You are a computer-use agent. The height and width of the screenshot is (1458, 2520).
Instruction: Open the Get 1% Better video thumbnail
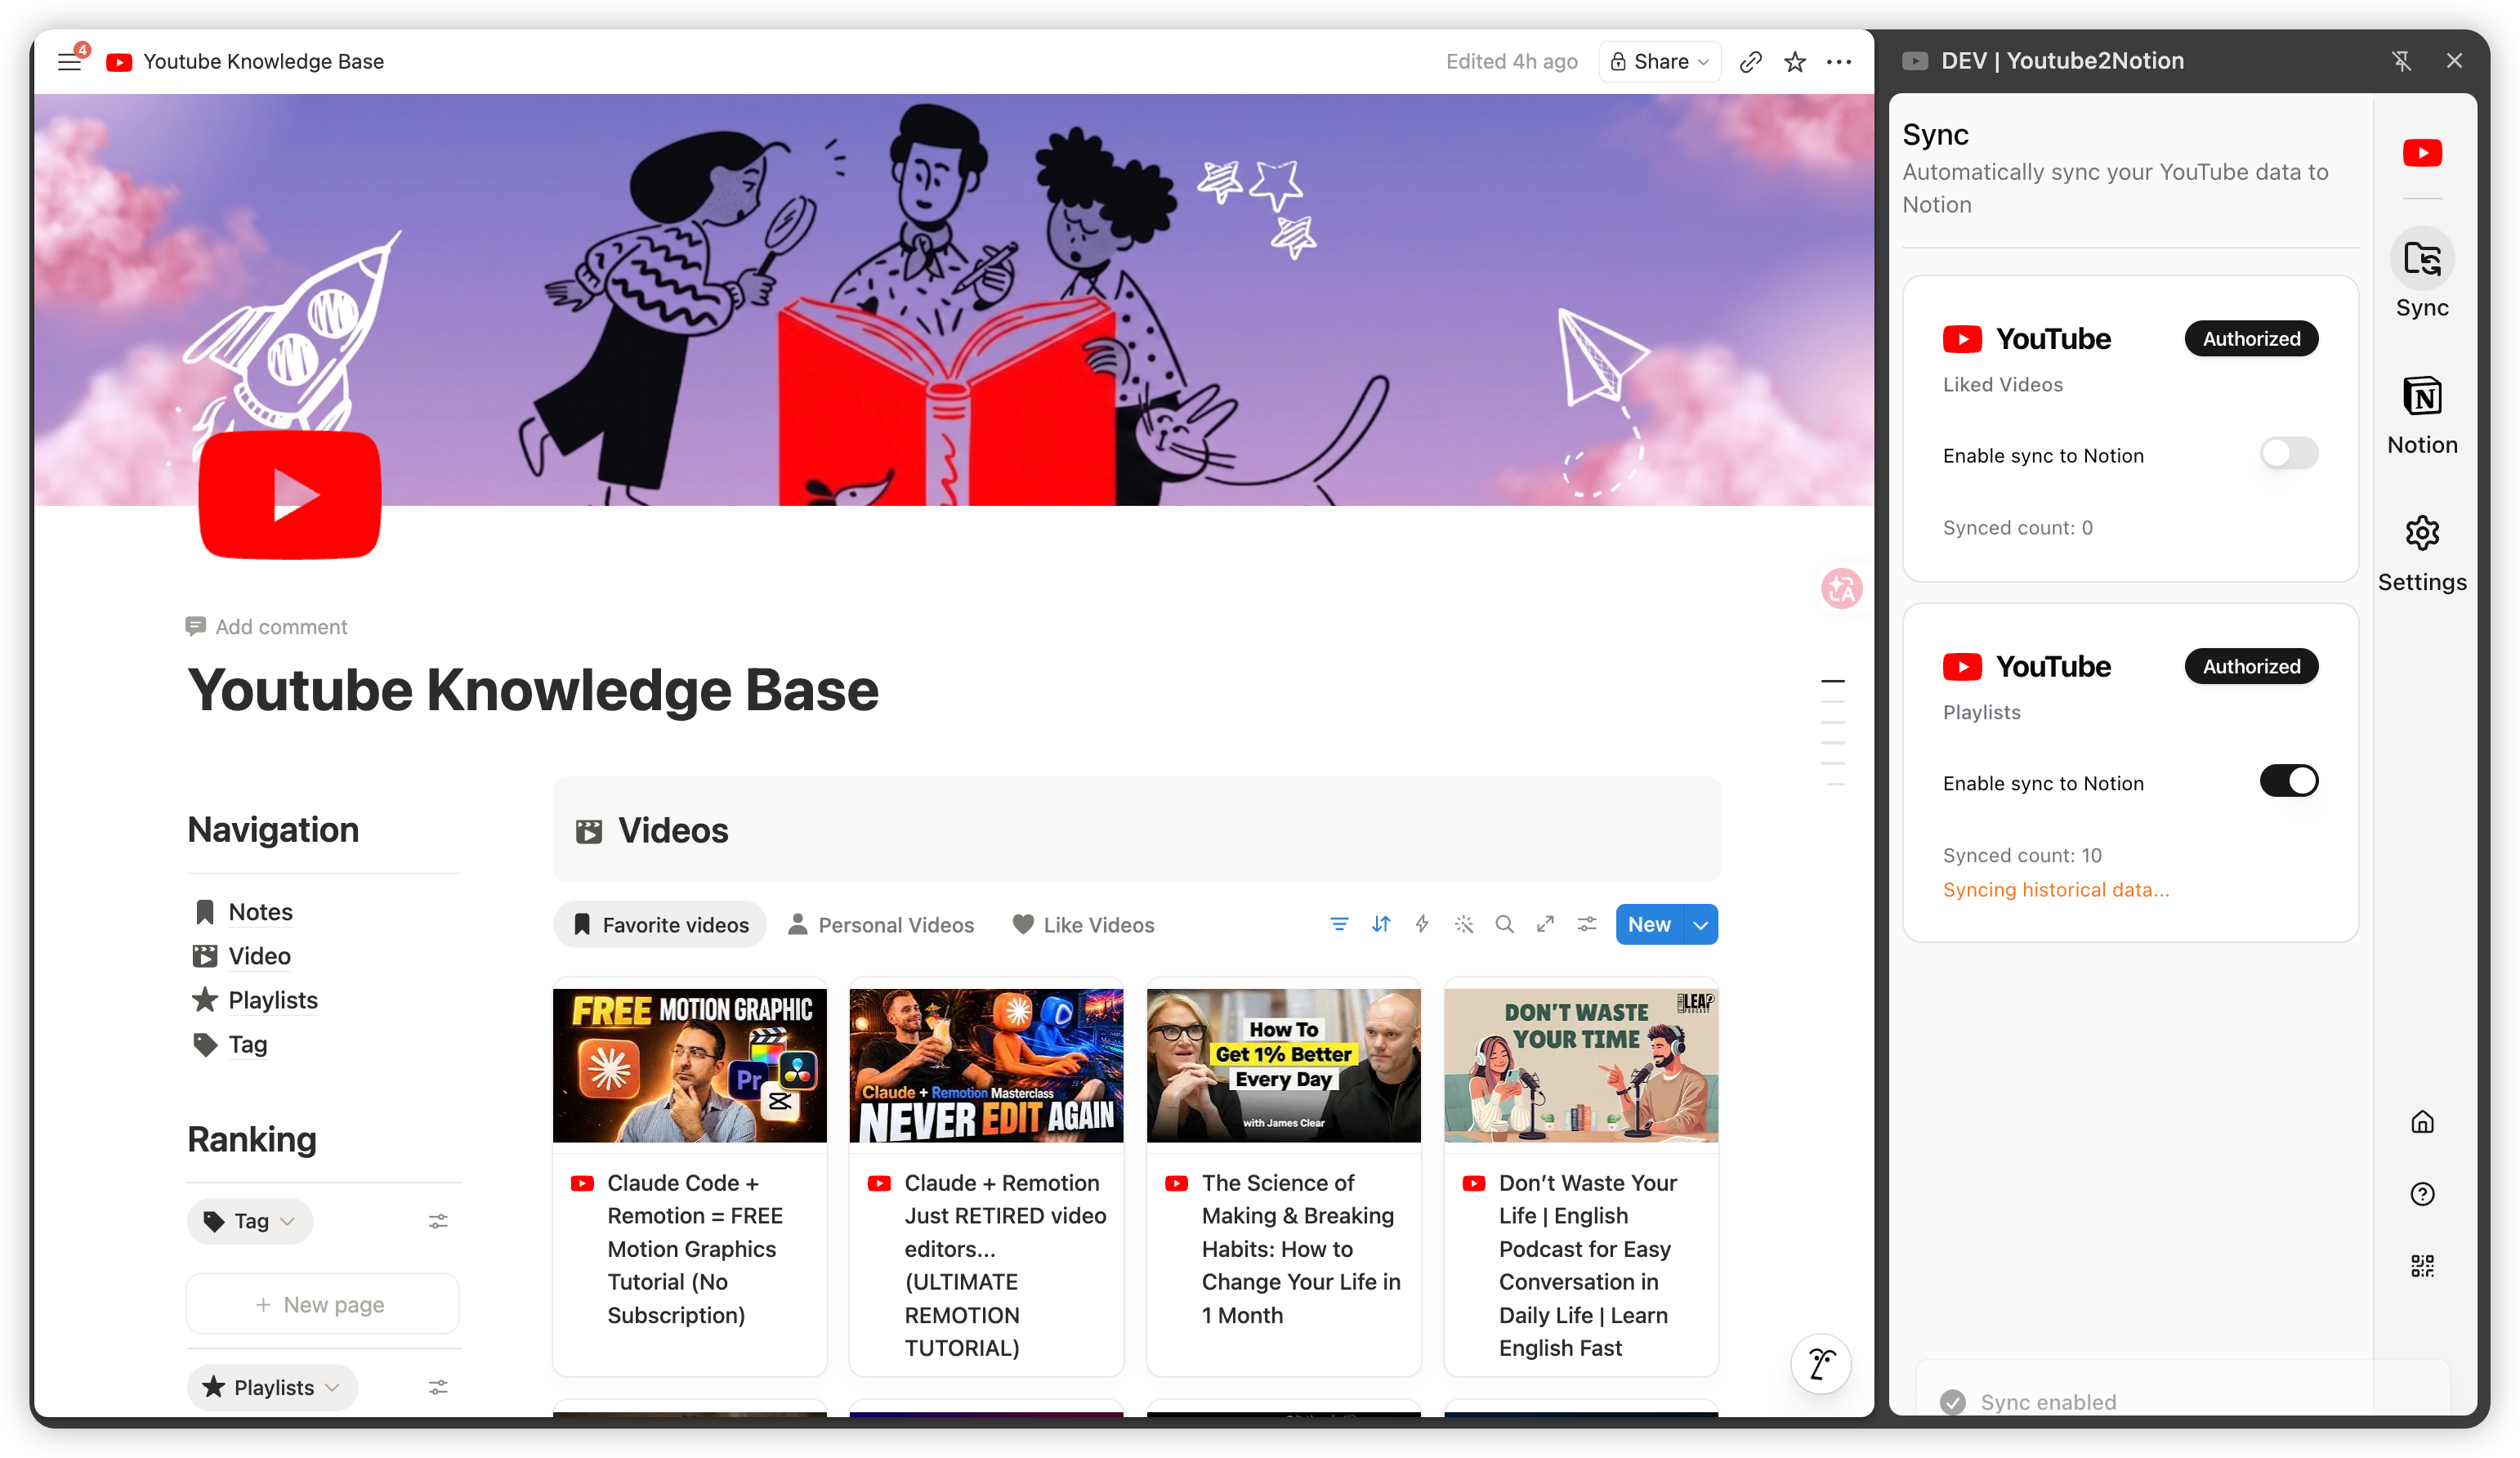[1284, 1065]
